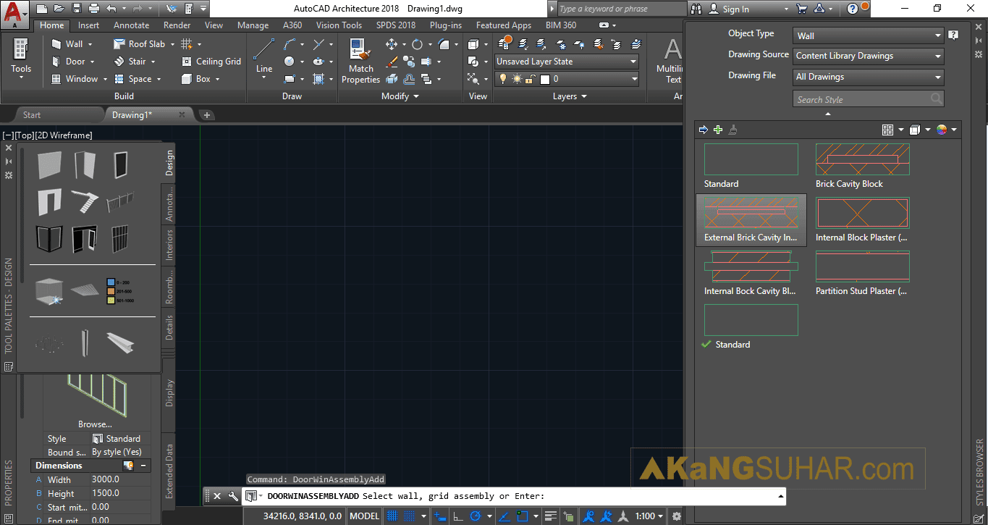The height and width of the screenshot is (525, 988).
Task: Add new style with green plus icon
Action: pos(718,130)
